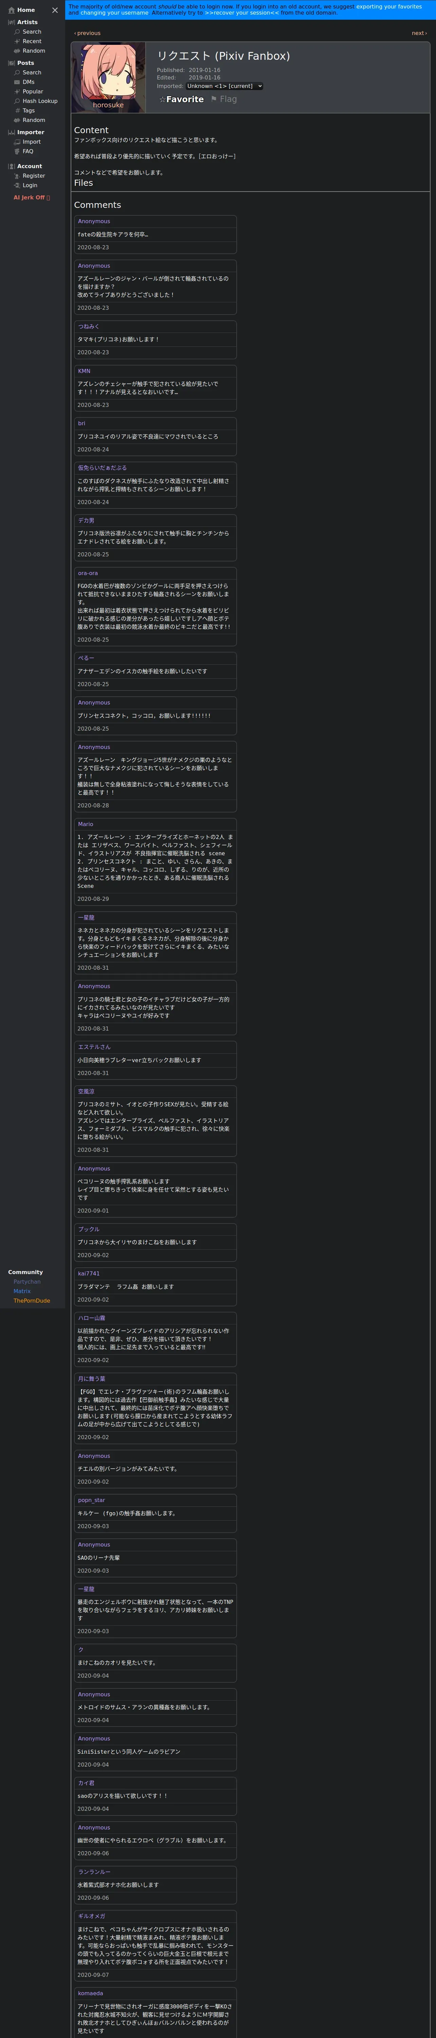Image resolution: width=436 pixels, height=2038 pixels.
Task: Flag this post using the Flag button
Action: point(223,100)
